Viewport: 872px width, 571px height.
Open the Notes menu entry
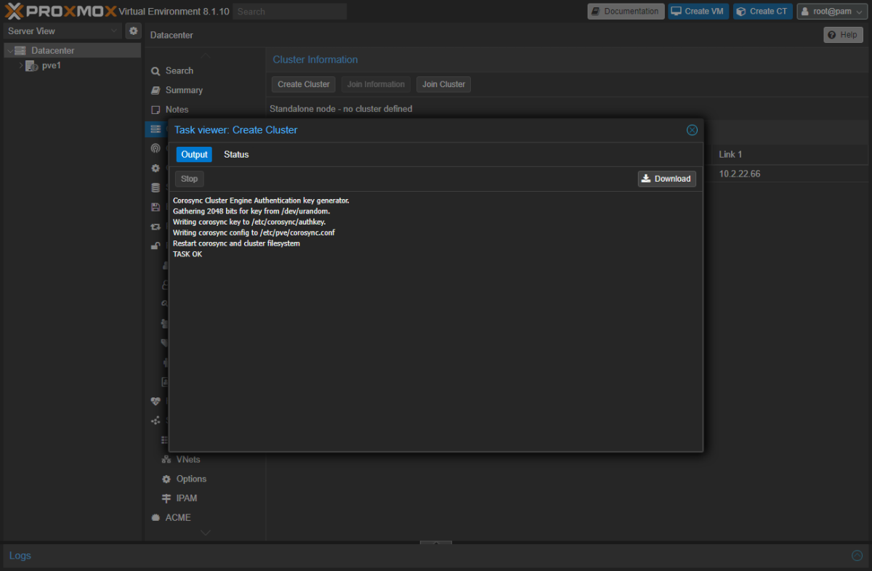click(x=177, y=110)
